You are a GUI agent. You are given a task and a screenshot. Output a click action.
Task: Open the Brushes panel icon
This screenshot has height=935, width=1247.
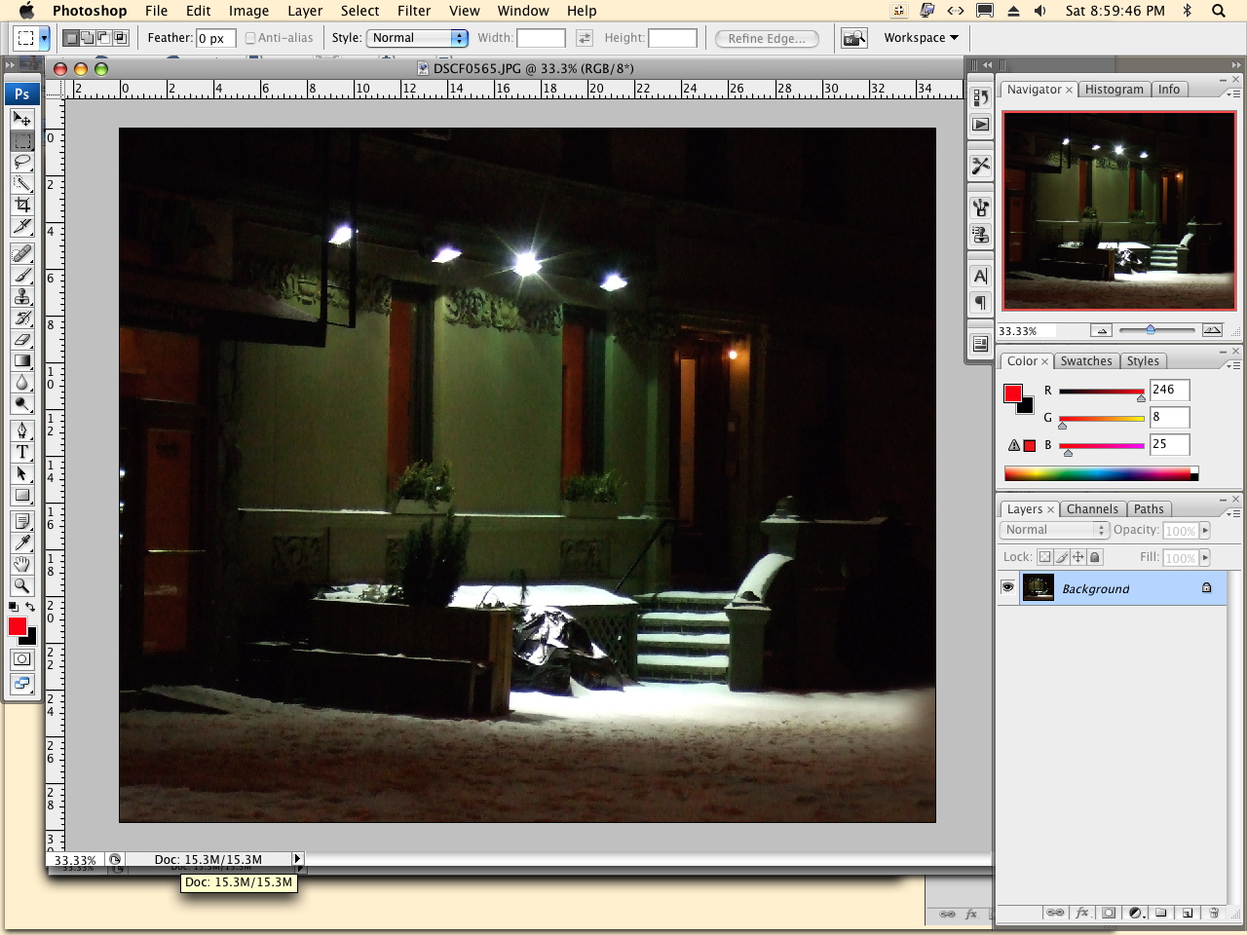(981, 207)
